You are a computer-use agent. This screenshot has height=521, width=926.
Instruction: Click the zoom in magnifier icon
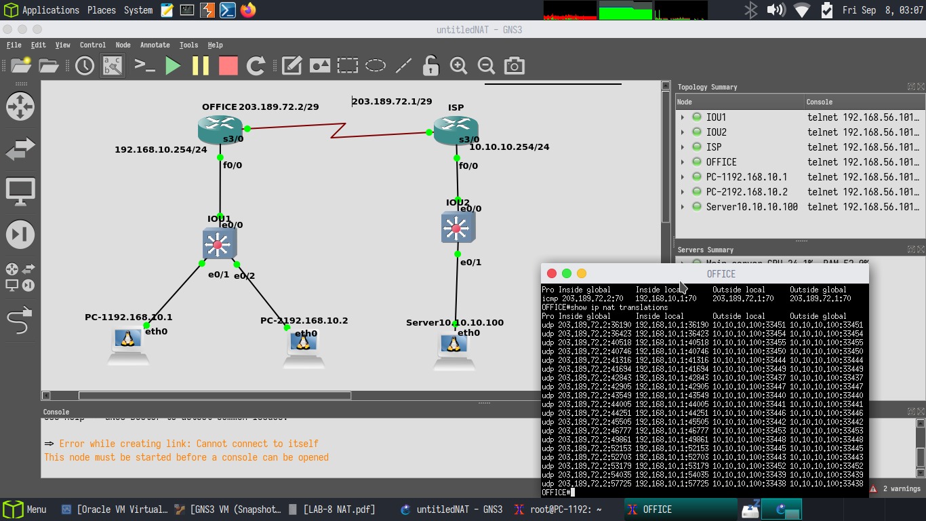[459, 66]
